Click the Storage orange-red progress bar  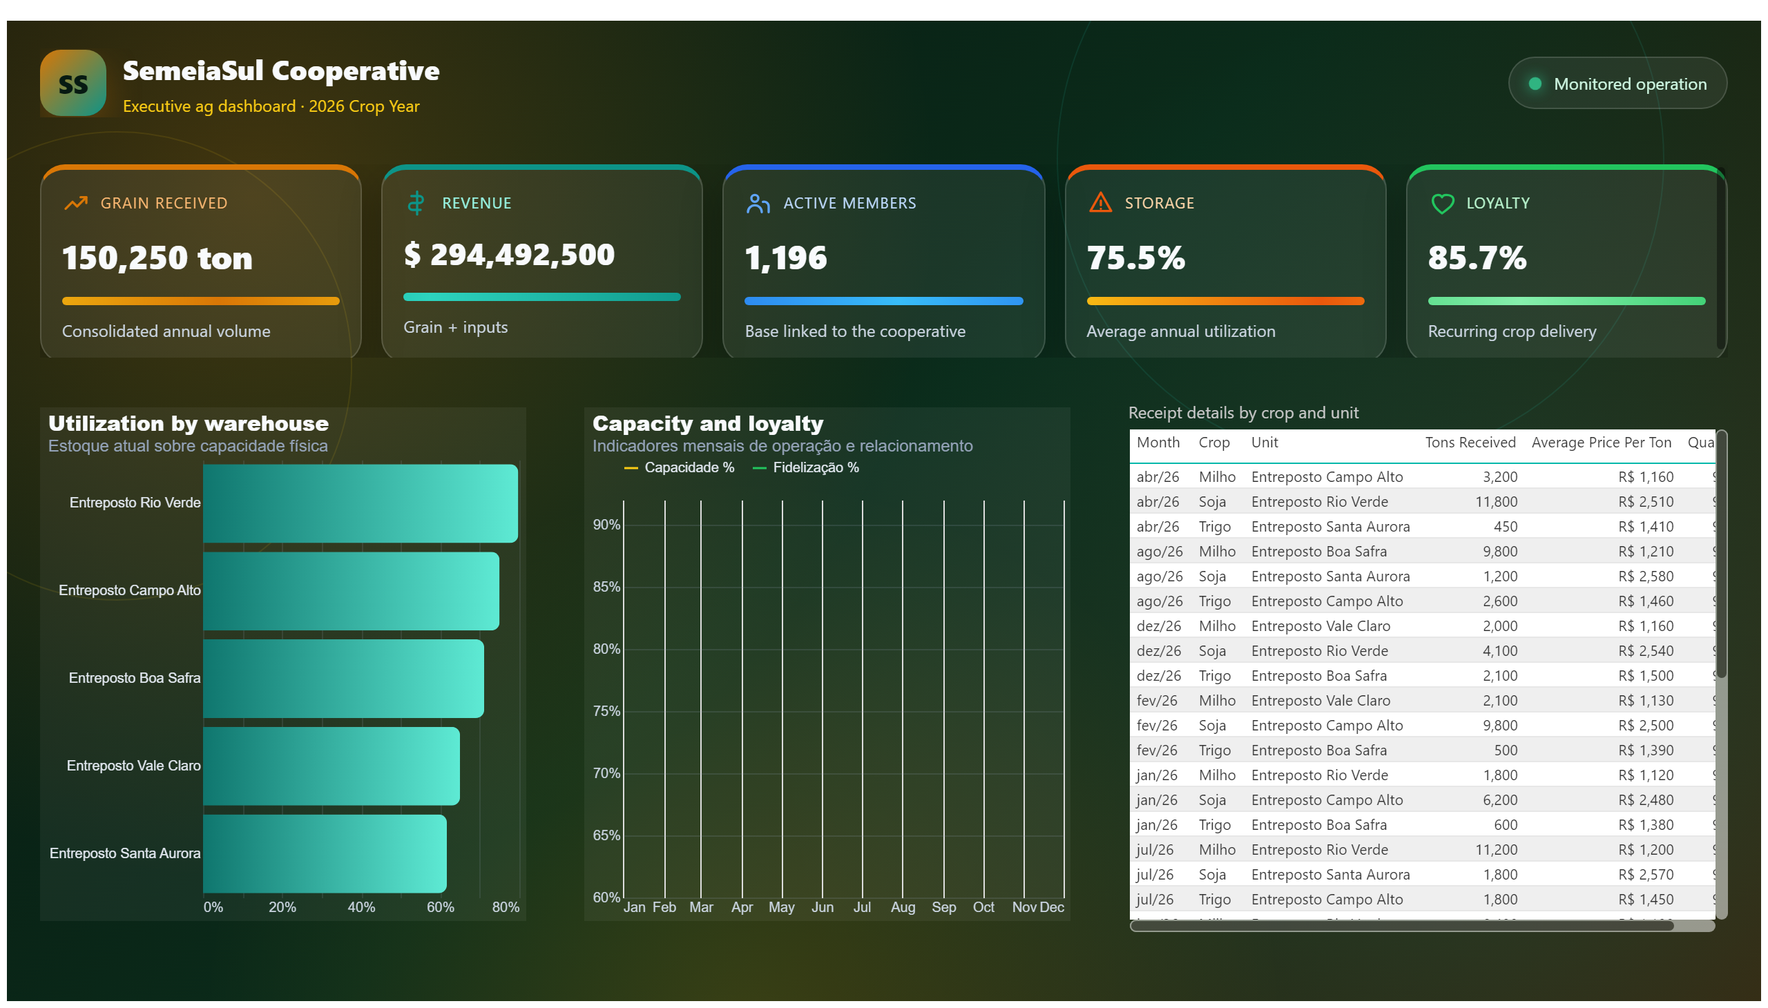point(1224,301)
